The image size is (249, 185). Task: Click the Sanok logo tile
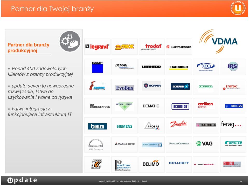[125, 47]
